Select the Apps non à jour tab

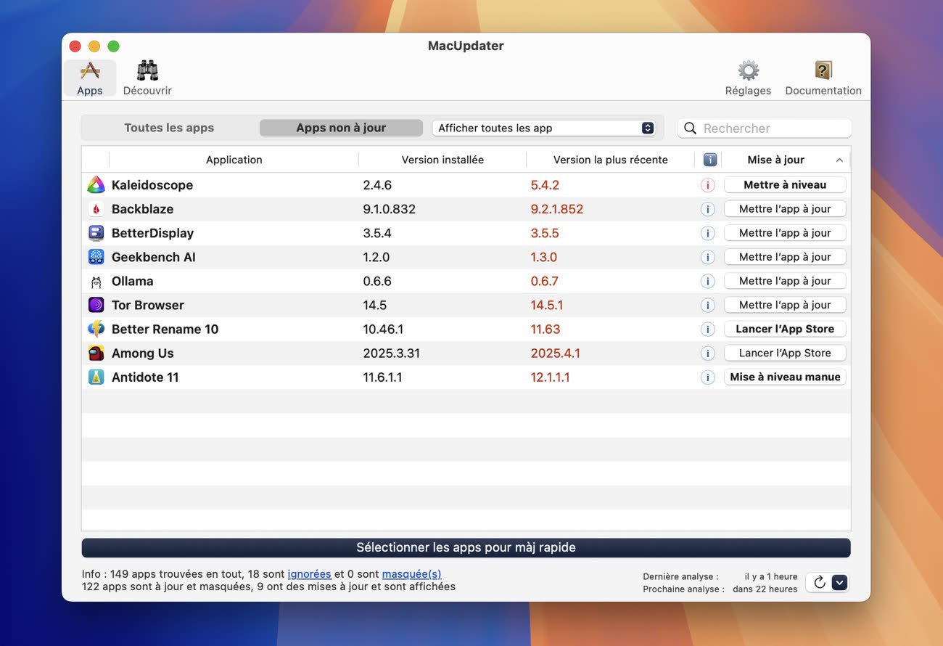click(341, 128)
